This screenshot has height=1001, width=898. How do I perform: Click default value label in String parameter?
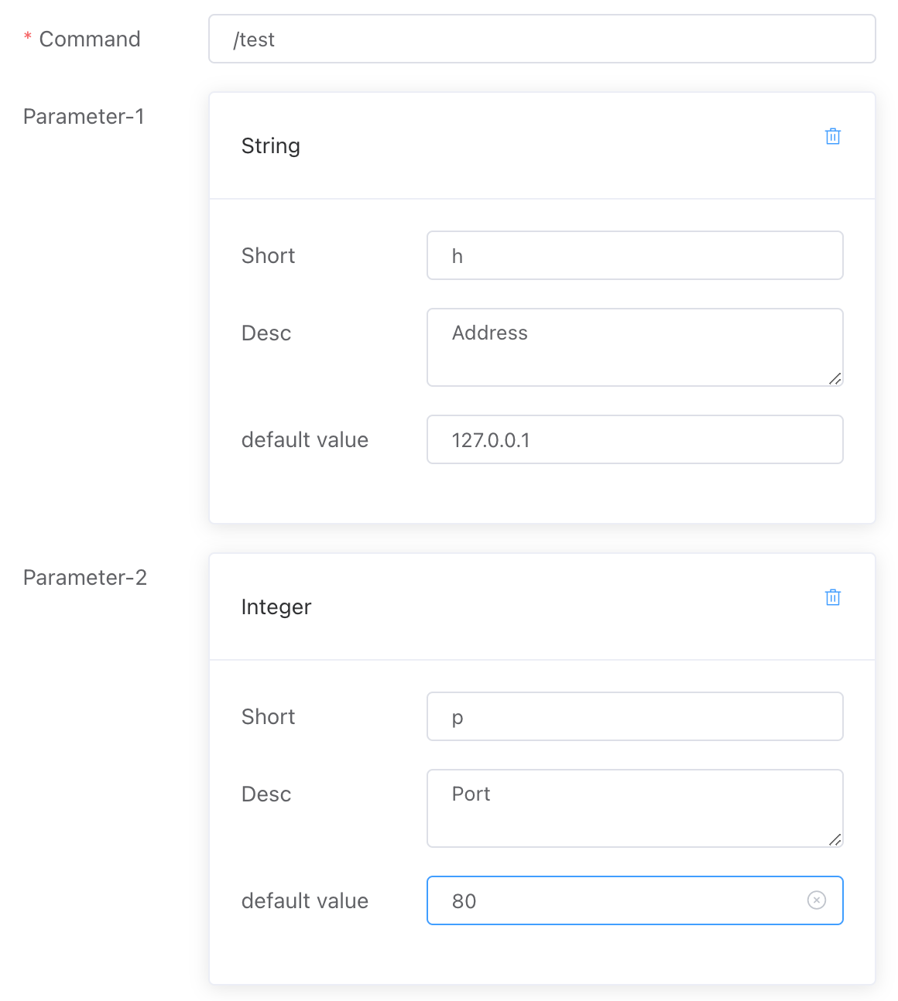(305, 440)
